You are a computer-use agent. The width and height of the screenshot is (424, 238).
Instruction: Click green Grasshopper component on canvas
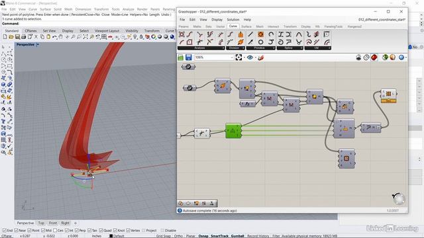pos(233,131)
